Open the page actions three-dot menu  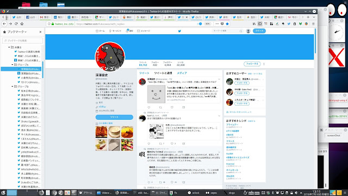click(x=217, y=24)
